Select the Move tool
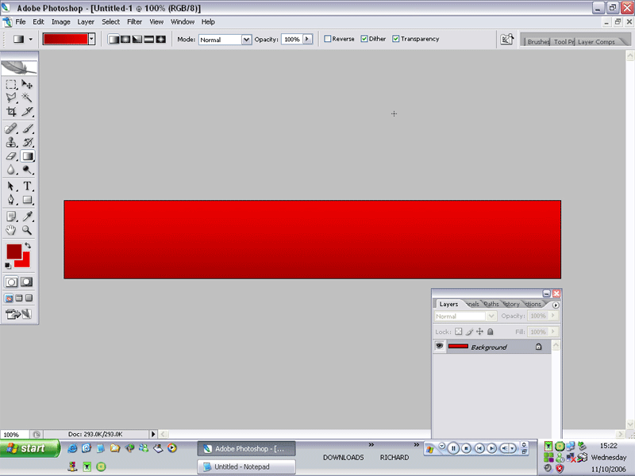The width and height of the screenshot is (635, 476). 27,84
